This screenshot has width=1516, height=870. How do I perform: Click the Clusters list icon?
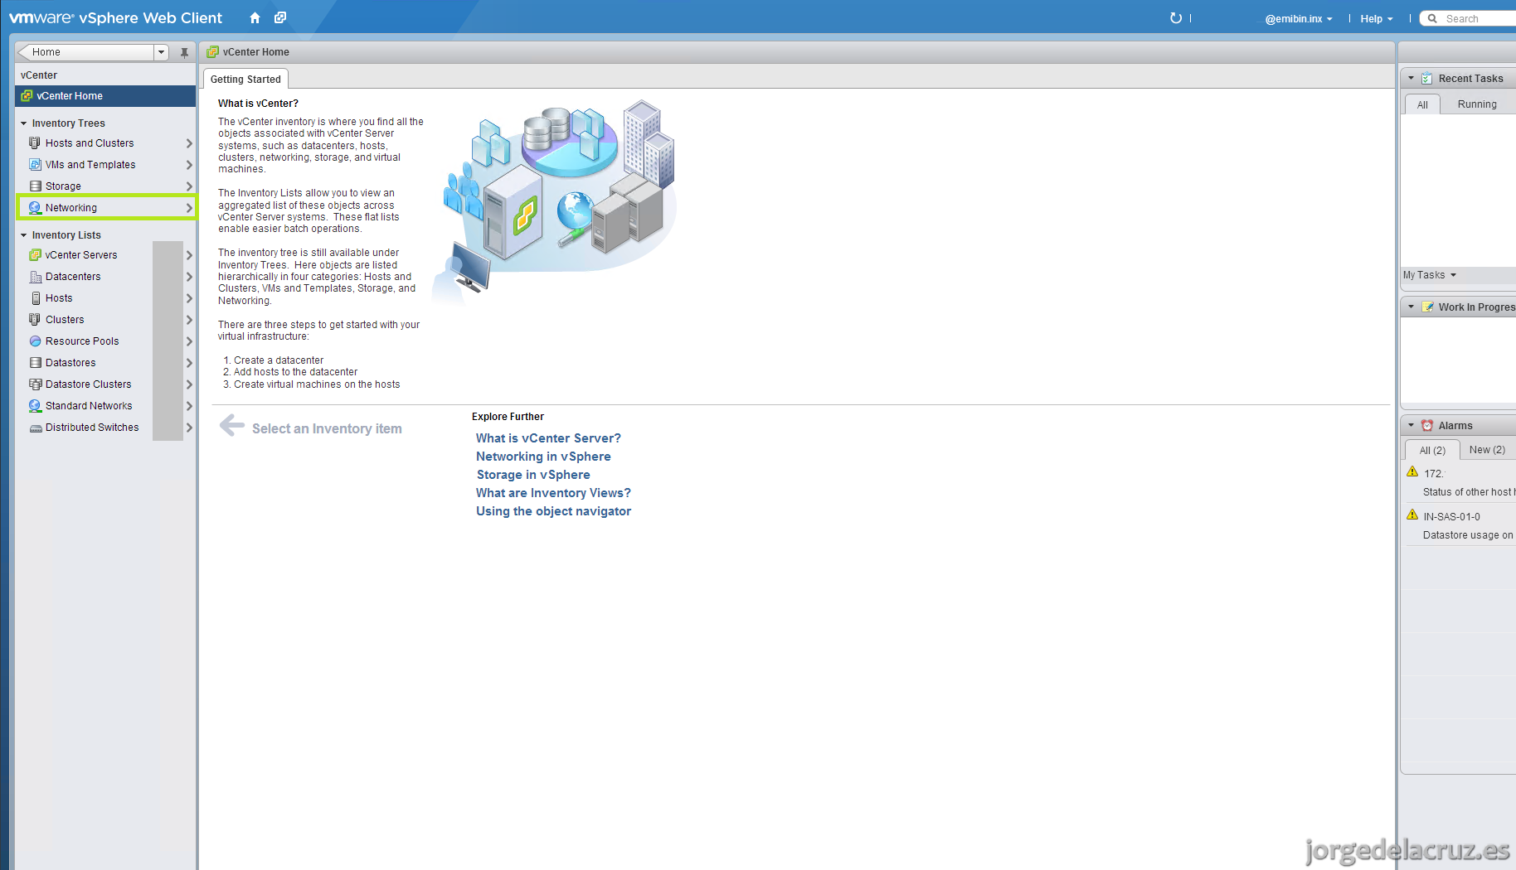(35, 320)
